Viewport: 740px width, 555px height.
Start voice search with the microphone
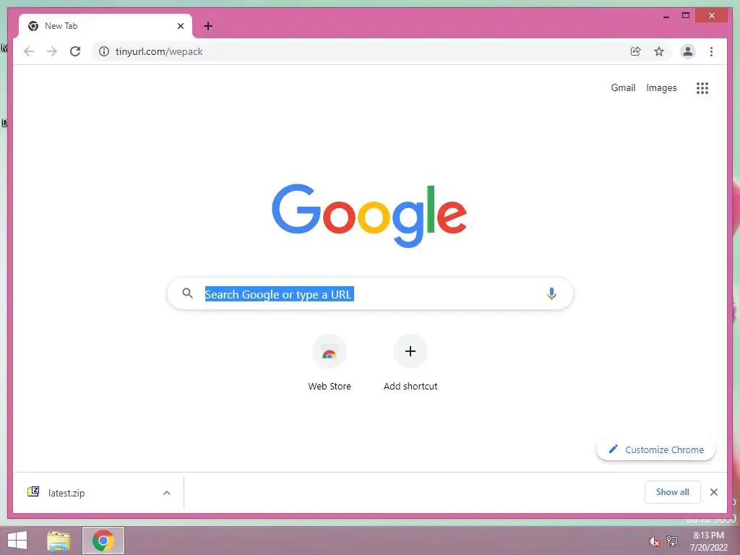551,293
